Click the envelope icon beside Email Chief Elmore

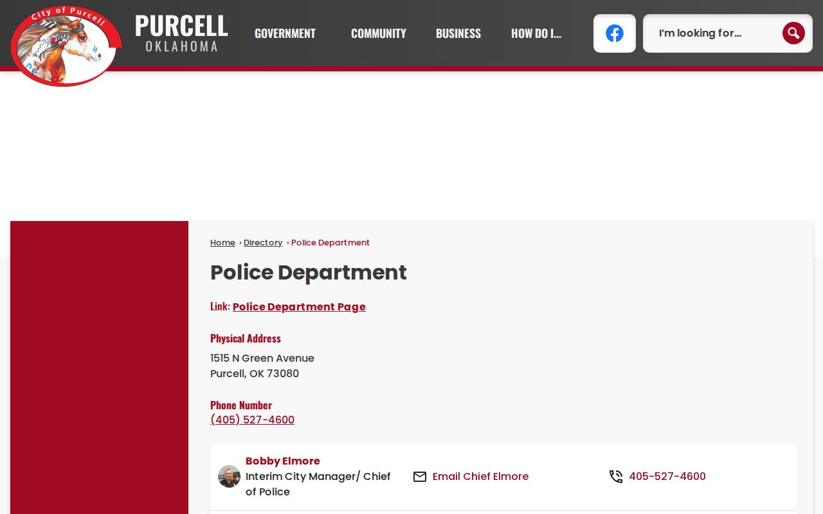coord(420,477)
